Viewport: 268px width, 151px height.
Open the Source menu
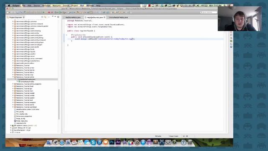(x=36, y=5)
